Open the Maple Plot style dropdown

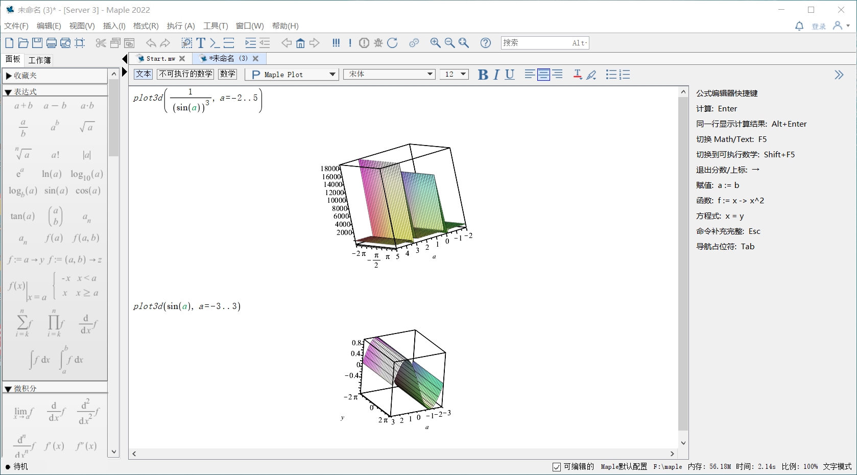click(x=292, y=75)
